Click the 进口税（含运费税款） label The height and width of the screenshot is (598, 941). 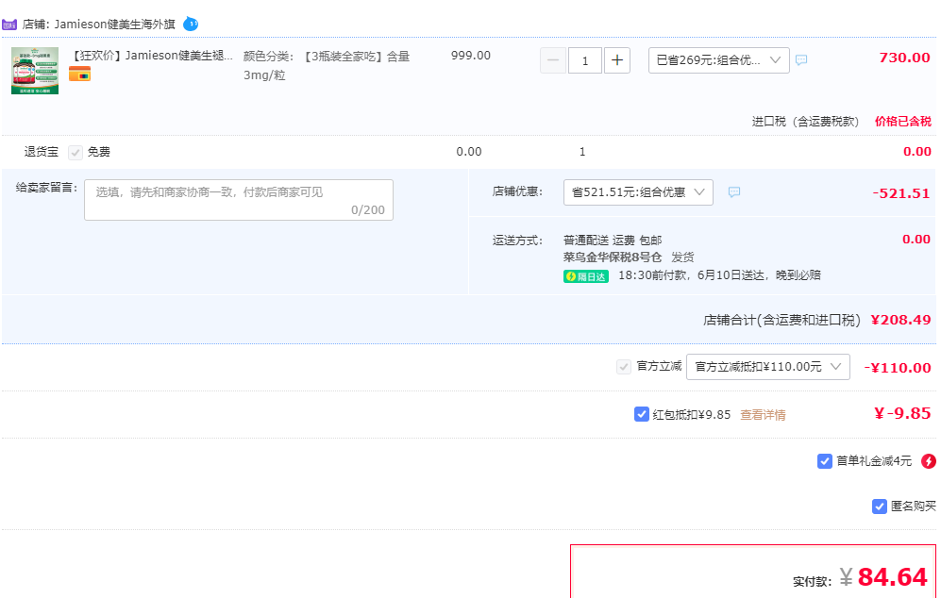[x=805, y=121]
